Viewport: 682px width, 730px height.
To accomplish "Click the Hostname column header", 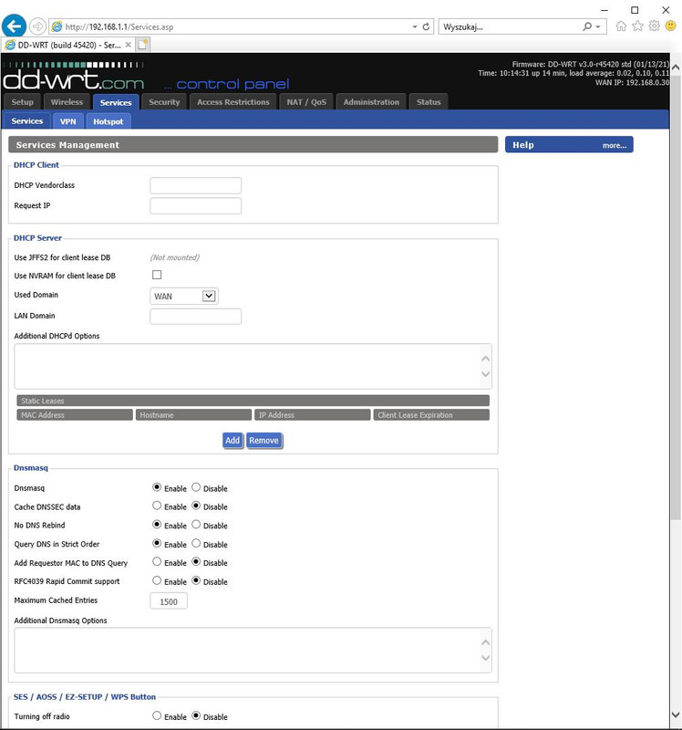I will tap(193, 415).
